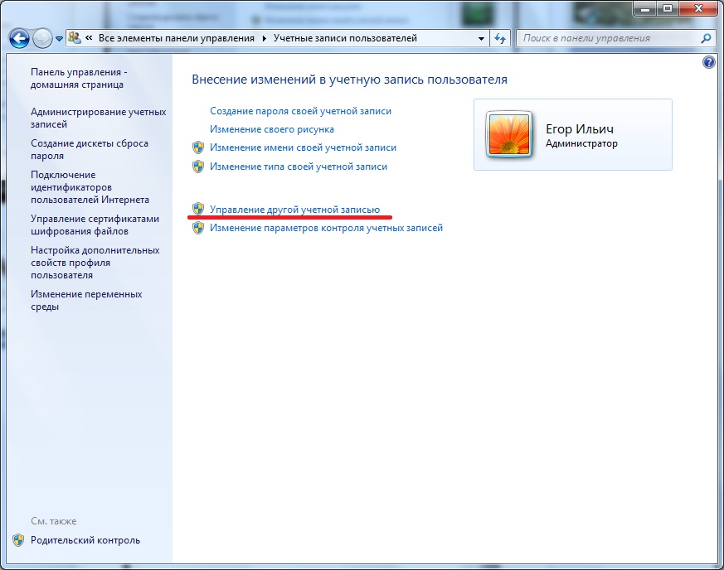
Task: Go to 'Все элементы панели управления' breadcrumb
Action: (177, 38)
